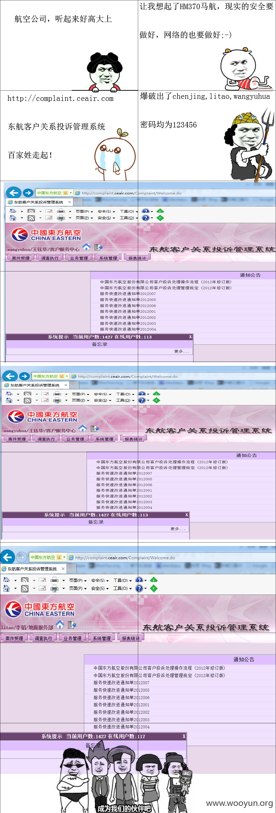Image resolution: width=276 pixels, height=813 pixels.
Task: Open 安全(S) dropdown, lower toolbar row, topmost capture
Action: click(106, 218)
